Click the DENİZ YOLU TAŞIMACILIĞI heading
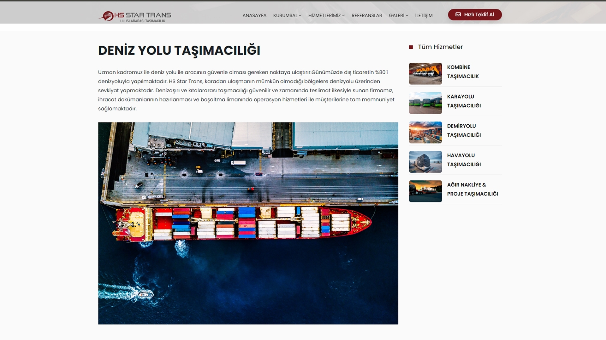Image resolution: width=606 pixels, height=340 pixels. click(x=179, y=50)
